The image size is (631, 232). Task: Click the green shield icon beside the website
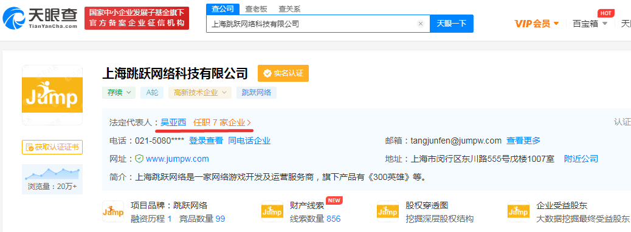click(x=139, y=159)
